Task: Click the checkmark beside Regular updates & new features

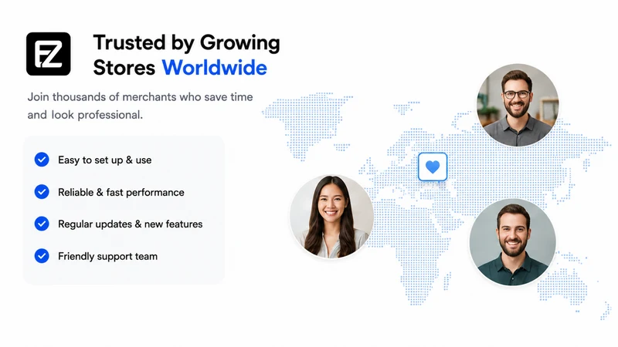Action: tap(42, 224)
